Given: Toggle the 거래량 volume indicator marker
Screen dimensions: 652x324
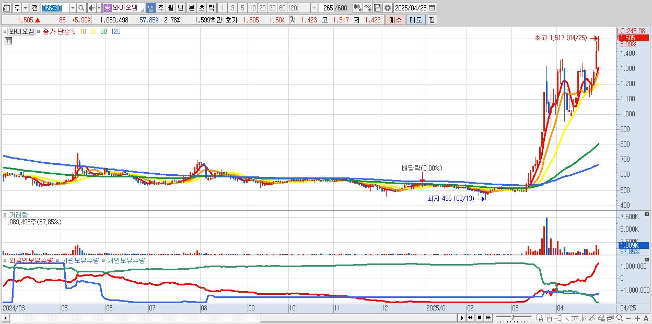Looking at the screenshot, I should pos(5,214).
